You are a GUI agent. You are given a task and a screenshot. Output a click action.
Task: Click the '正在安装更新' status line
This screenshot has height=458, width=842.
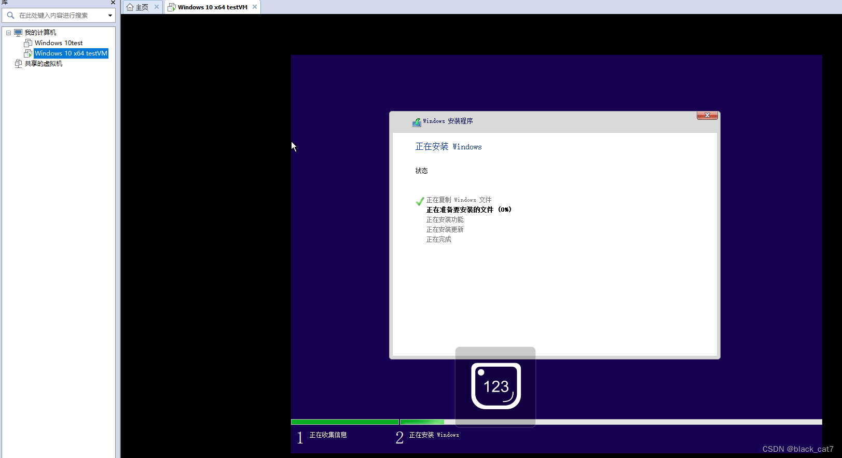[x=445, y=229]
